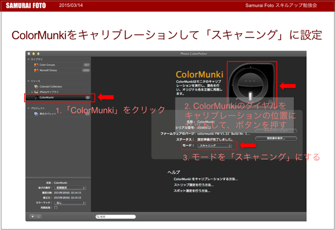This screenshot has height=230, width=335.
Task: Collapse the リソース section
Action: (x=29, y=81)
